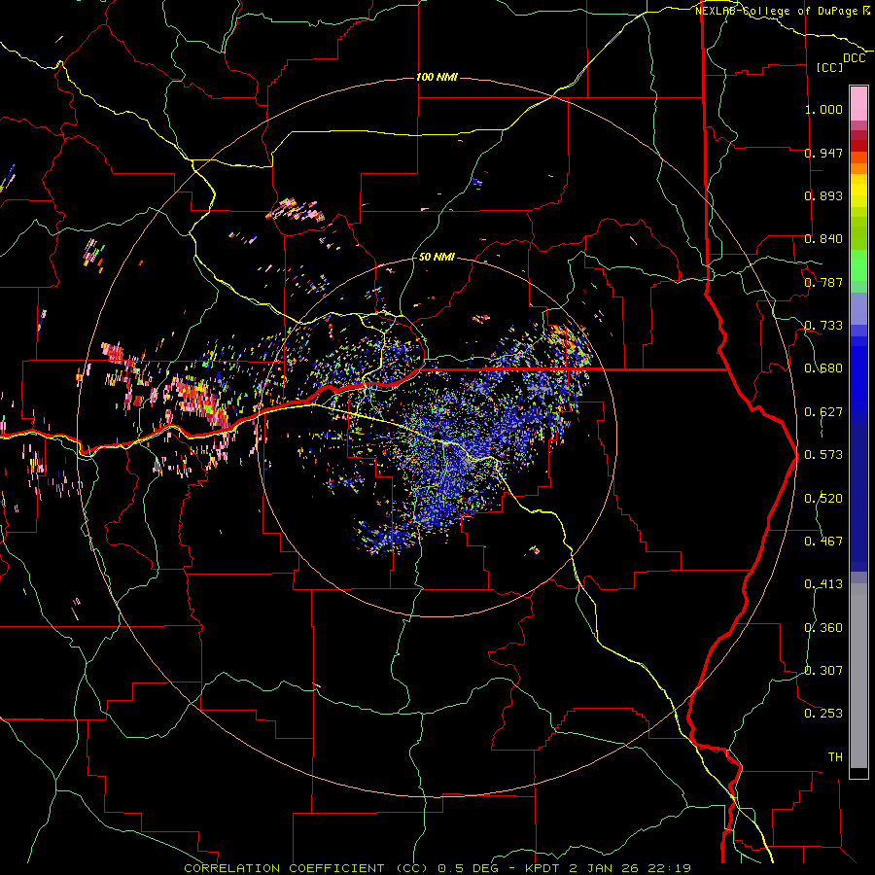Pick the bright green segment of the color bar
875x875 pixels.
click(x=858, y=265)
